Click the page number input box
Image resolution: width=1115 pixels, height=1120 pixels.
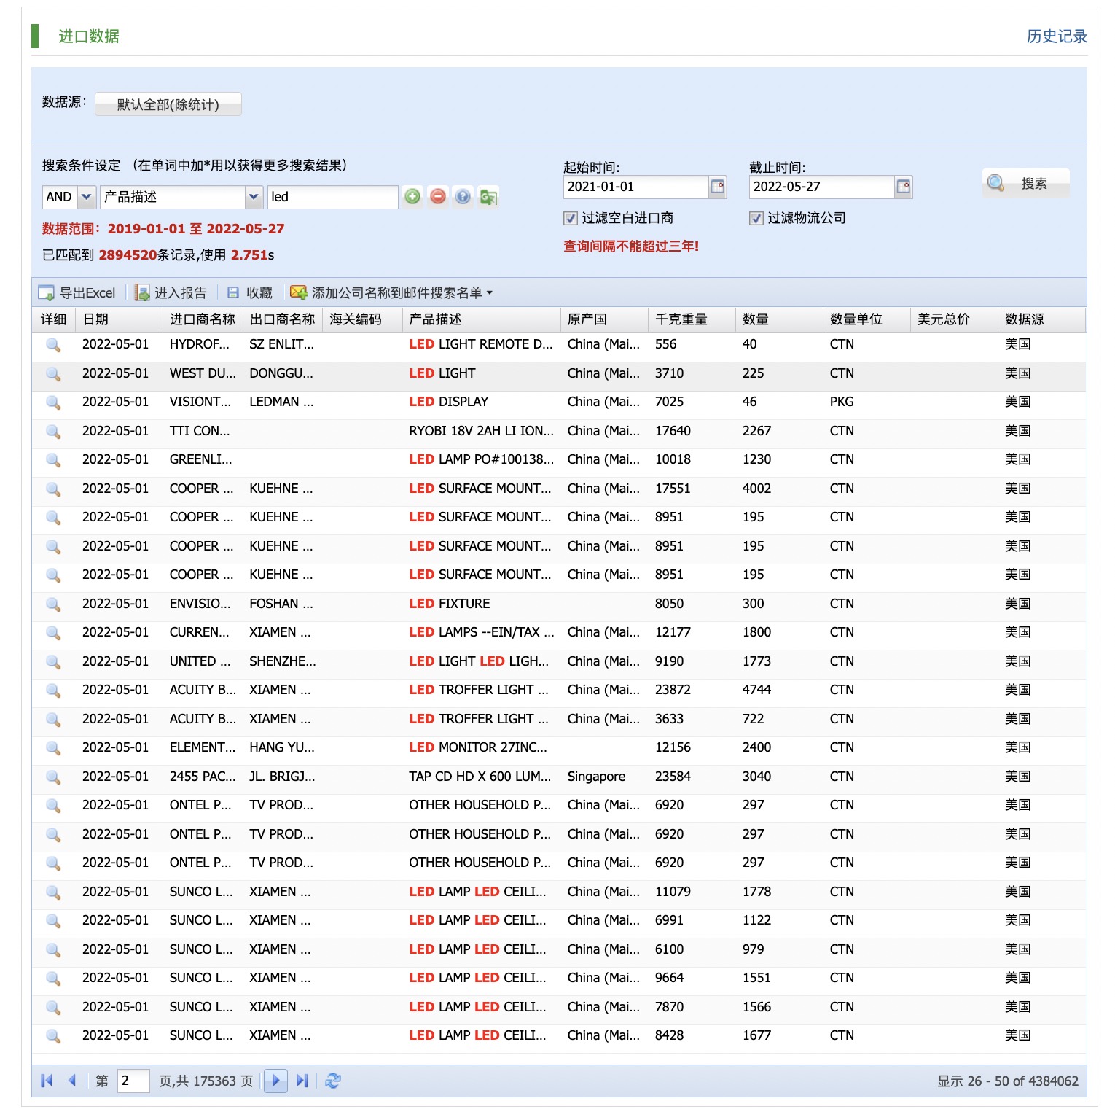coord(133,1081)
